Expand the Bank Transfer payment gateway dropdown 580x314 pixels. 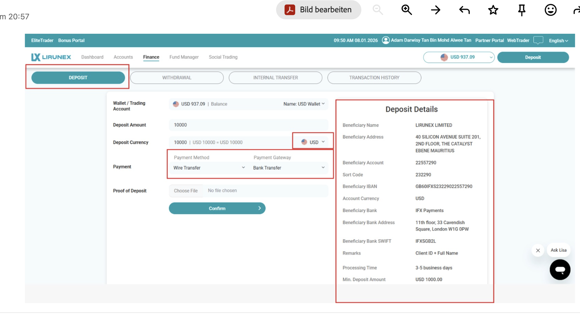(289, 168)
